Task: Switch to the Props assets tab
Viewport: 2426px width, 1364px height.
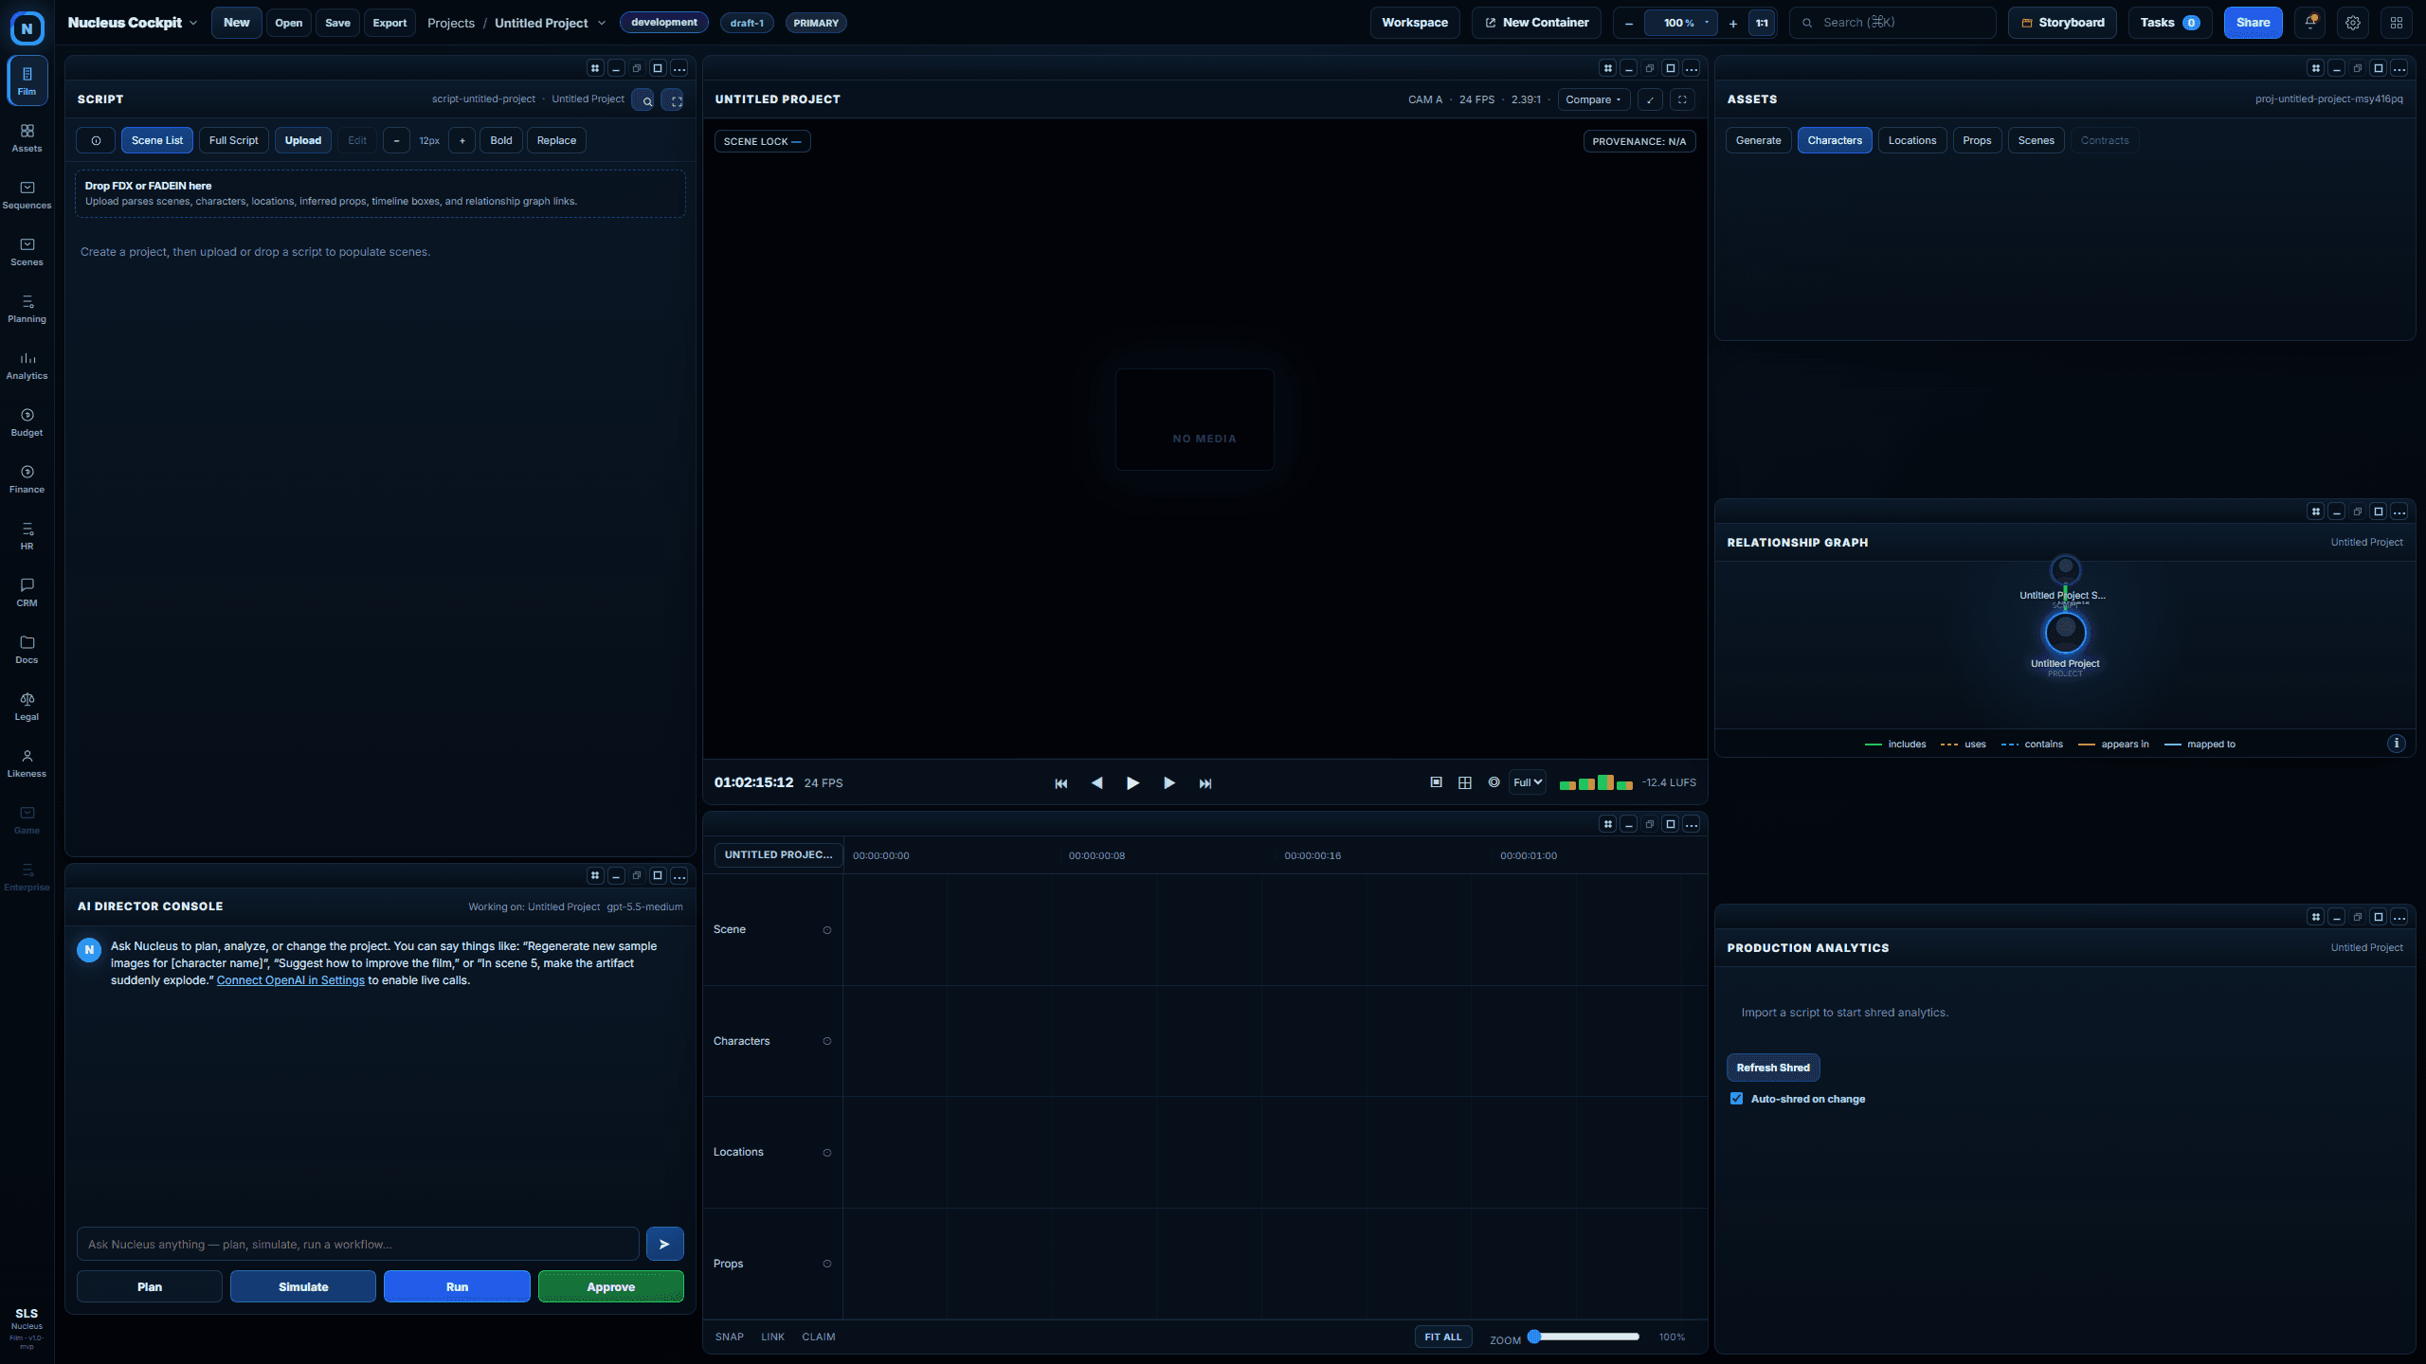Action: (x=1977, y=140)
